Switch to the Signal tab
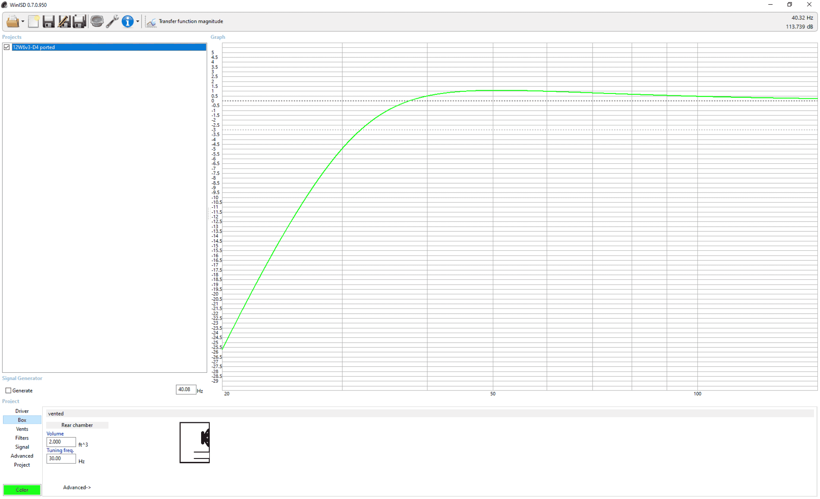The width and height of the screenshot is (820, 499). coord(22,447)
